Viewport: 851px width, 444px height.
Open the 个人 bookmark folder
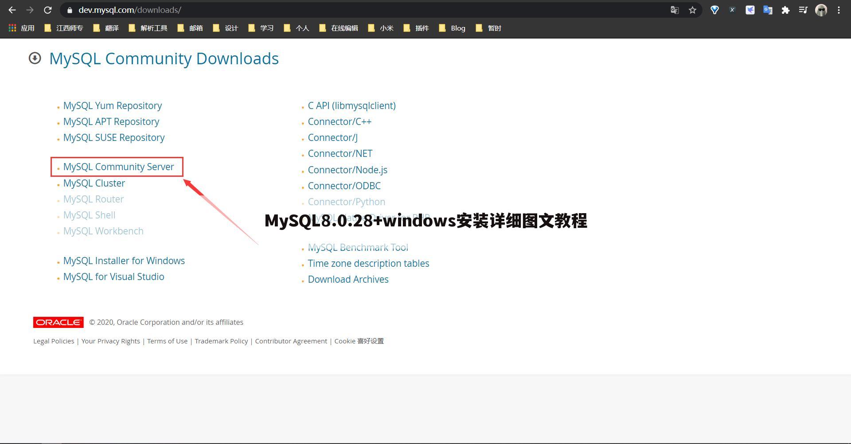click(297, 28)
